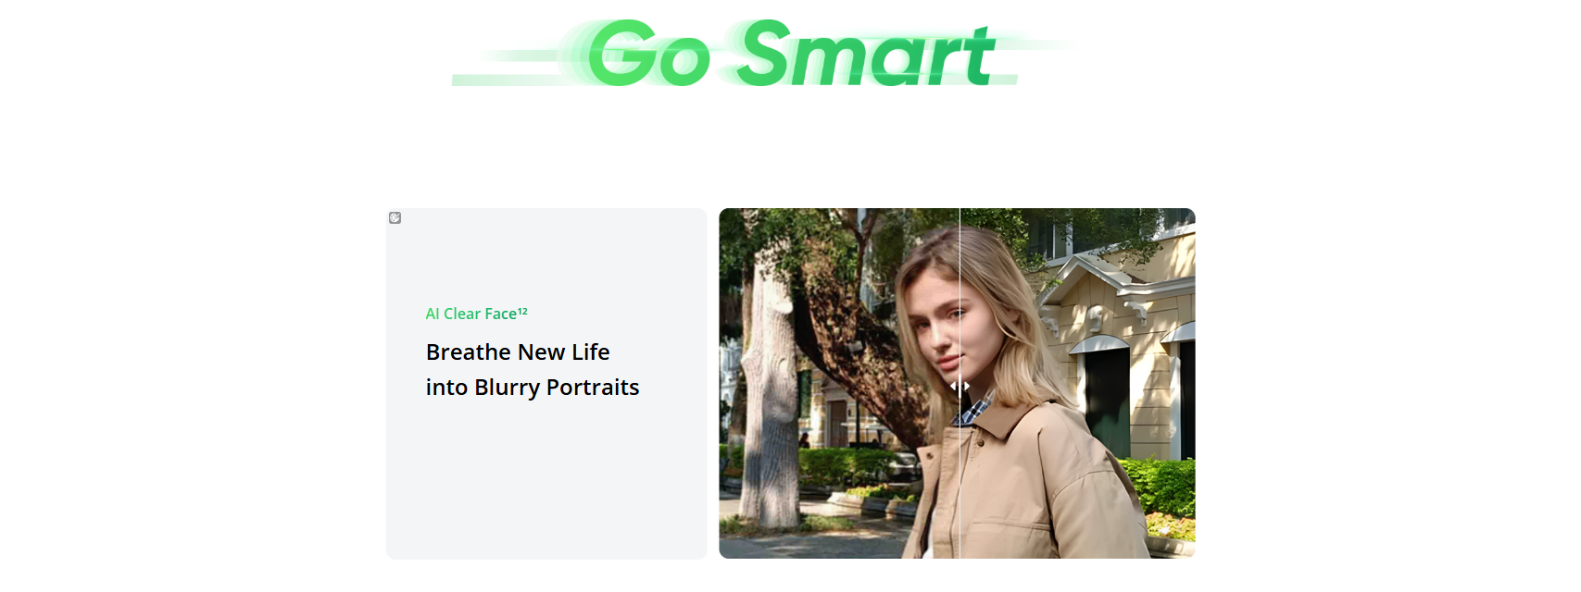Click the word 'Smart' in the green banner
Screen dimensions: 1581x592
[x=867, y=54]
